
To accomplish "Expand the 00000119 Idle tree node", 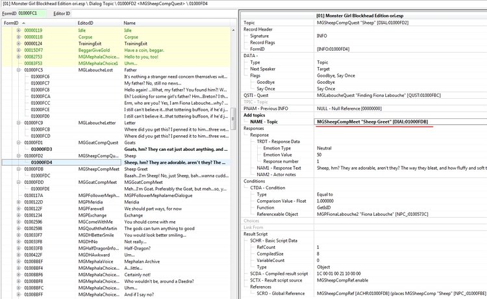I will pos(18,31).
